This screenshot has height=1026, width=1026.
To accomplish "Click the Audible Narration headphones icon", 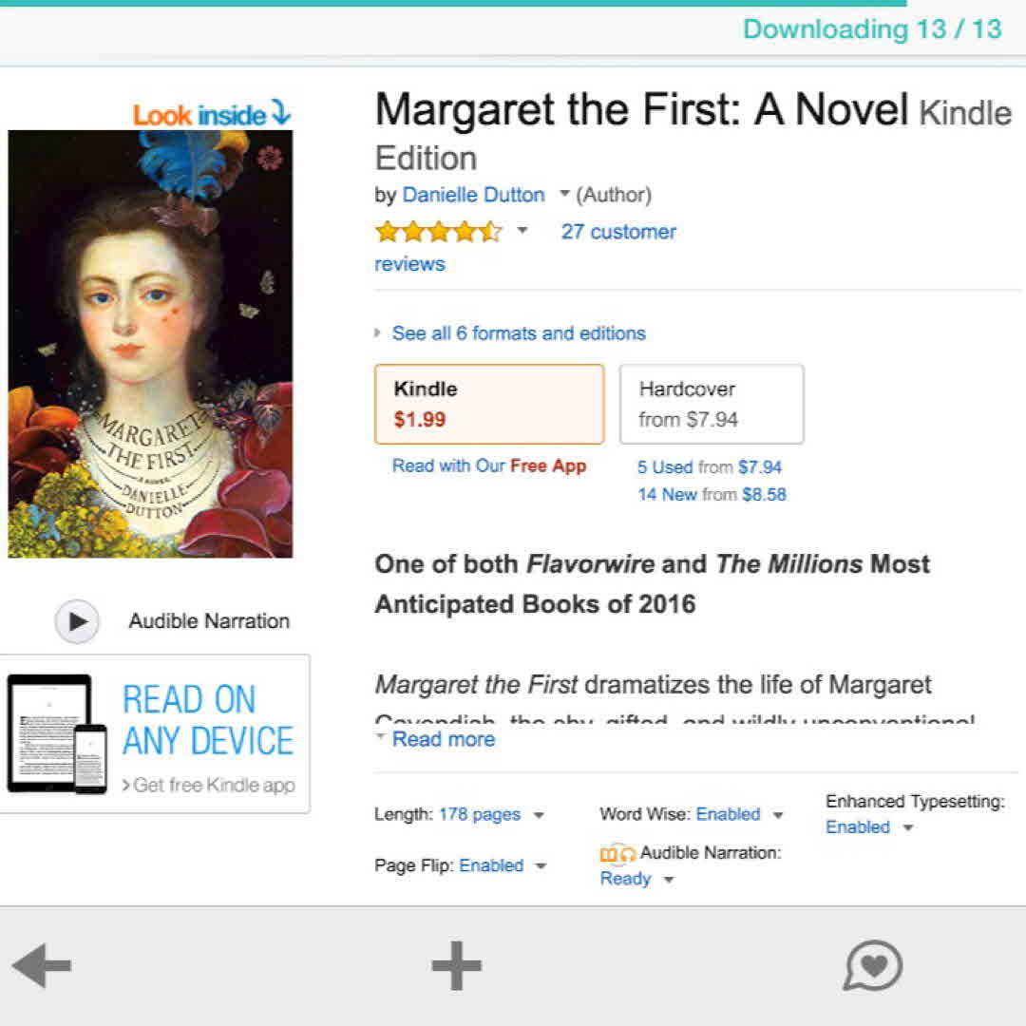I will [617, 854].
